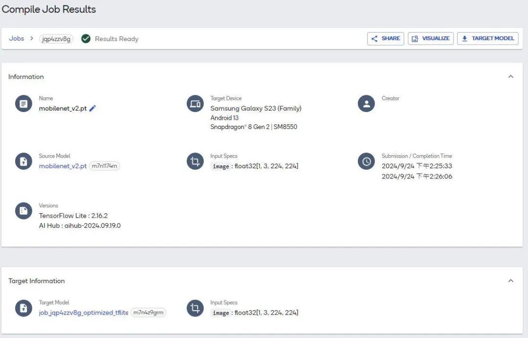The width and height of the screenshot is (528, 338).
Task: Click the jqp4zzv8g job ID chip
Action: pyautogui.click(x=56, y=39)
